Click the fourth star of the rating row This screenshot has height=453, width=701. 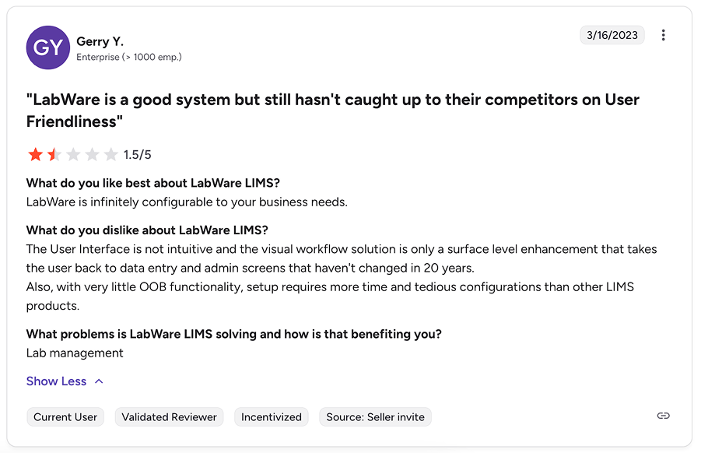pos(92,154)
